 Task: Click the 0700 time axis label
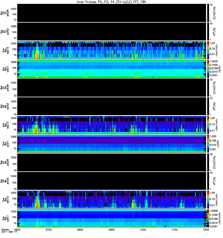(x=49, y=229)
